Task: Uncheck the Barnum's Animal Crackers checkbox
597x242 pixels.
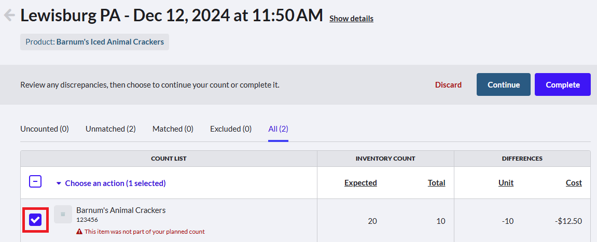Action: (35, 220)
